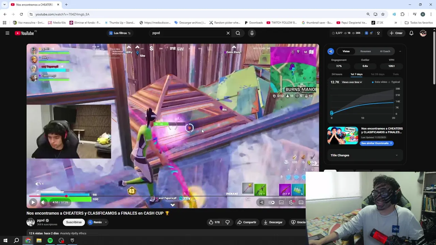Bookmark this page with star icon
This screenshot has height=245, width=436.
pyautogui.click(x=383, y=14)
